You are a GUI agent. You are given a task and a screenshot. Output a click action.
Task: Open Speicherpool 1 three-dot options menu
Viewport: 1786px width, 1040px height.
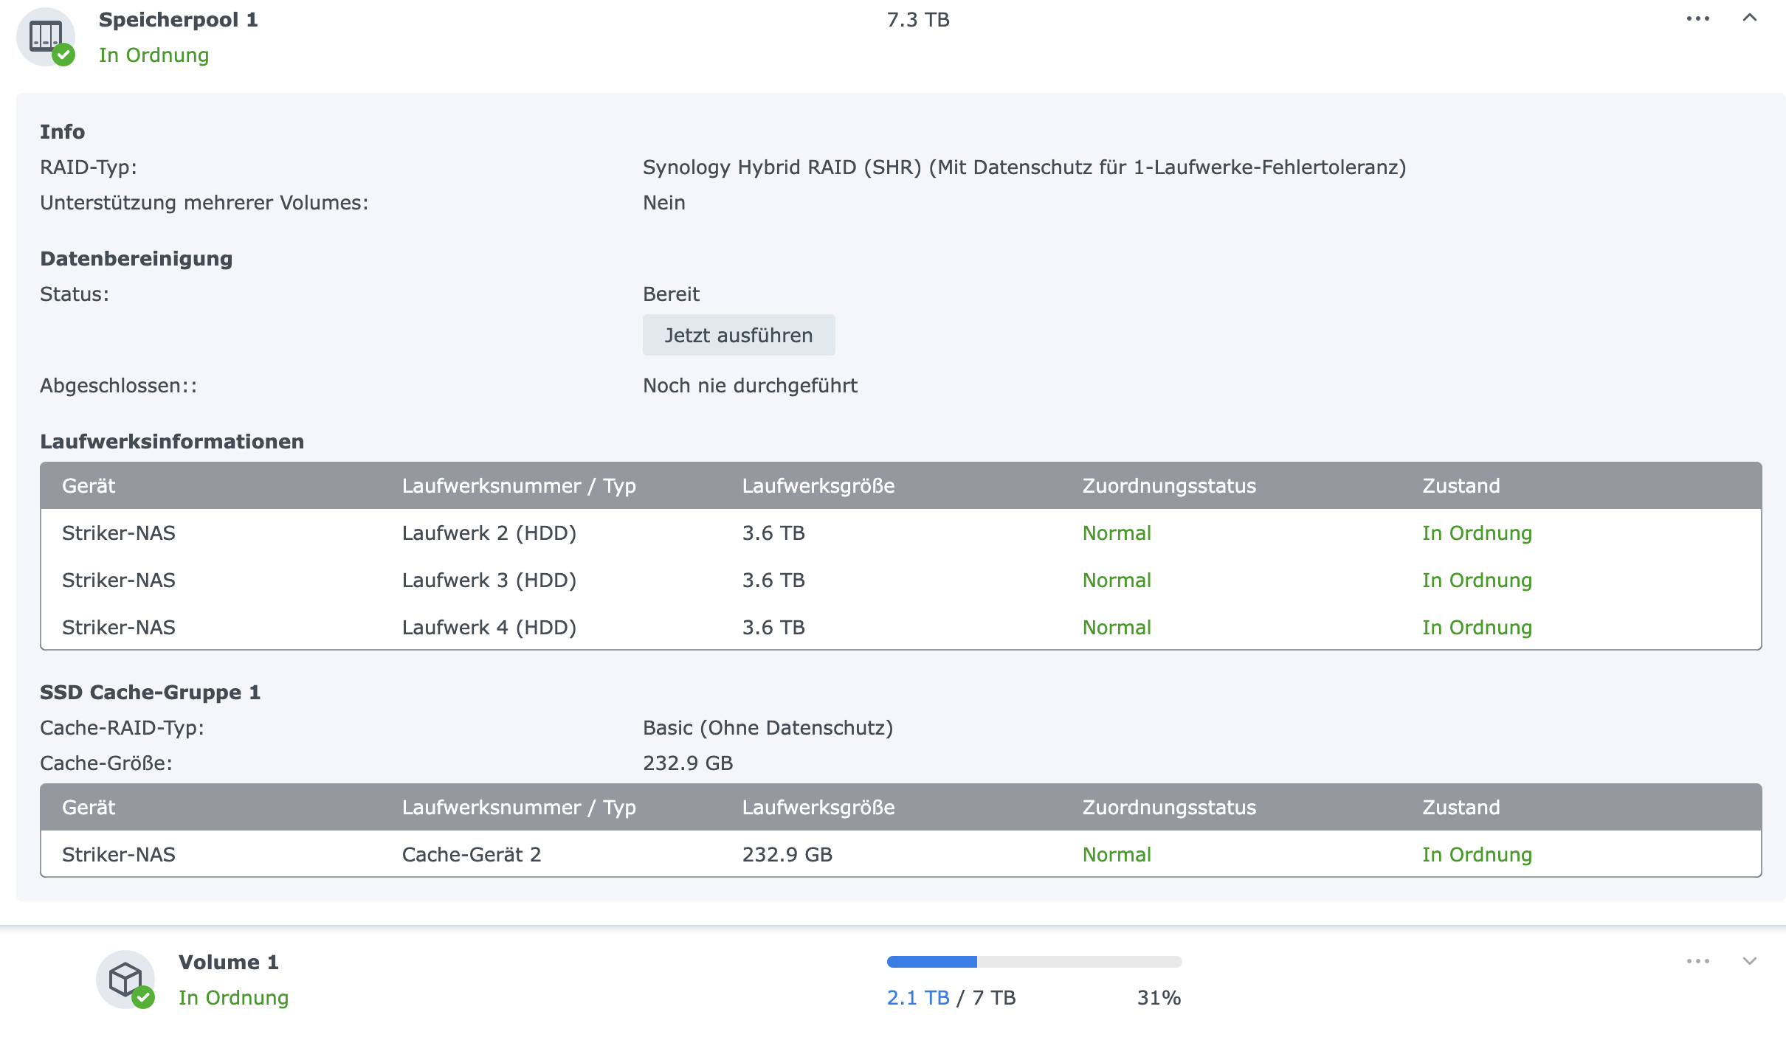[x=1697, y=19]
